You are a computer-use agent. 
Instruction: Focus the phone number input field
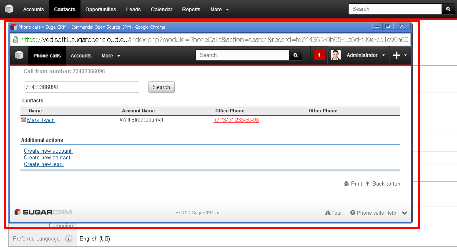[x=82, y=87]
